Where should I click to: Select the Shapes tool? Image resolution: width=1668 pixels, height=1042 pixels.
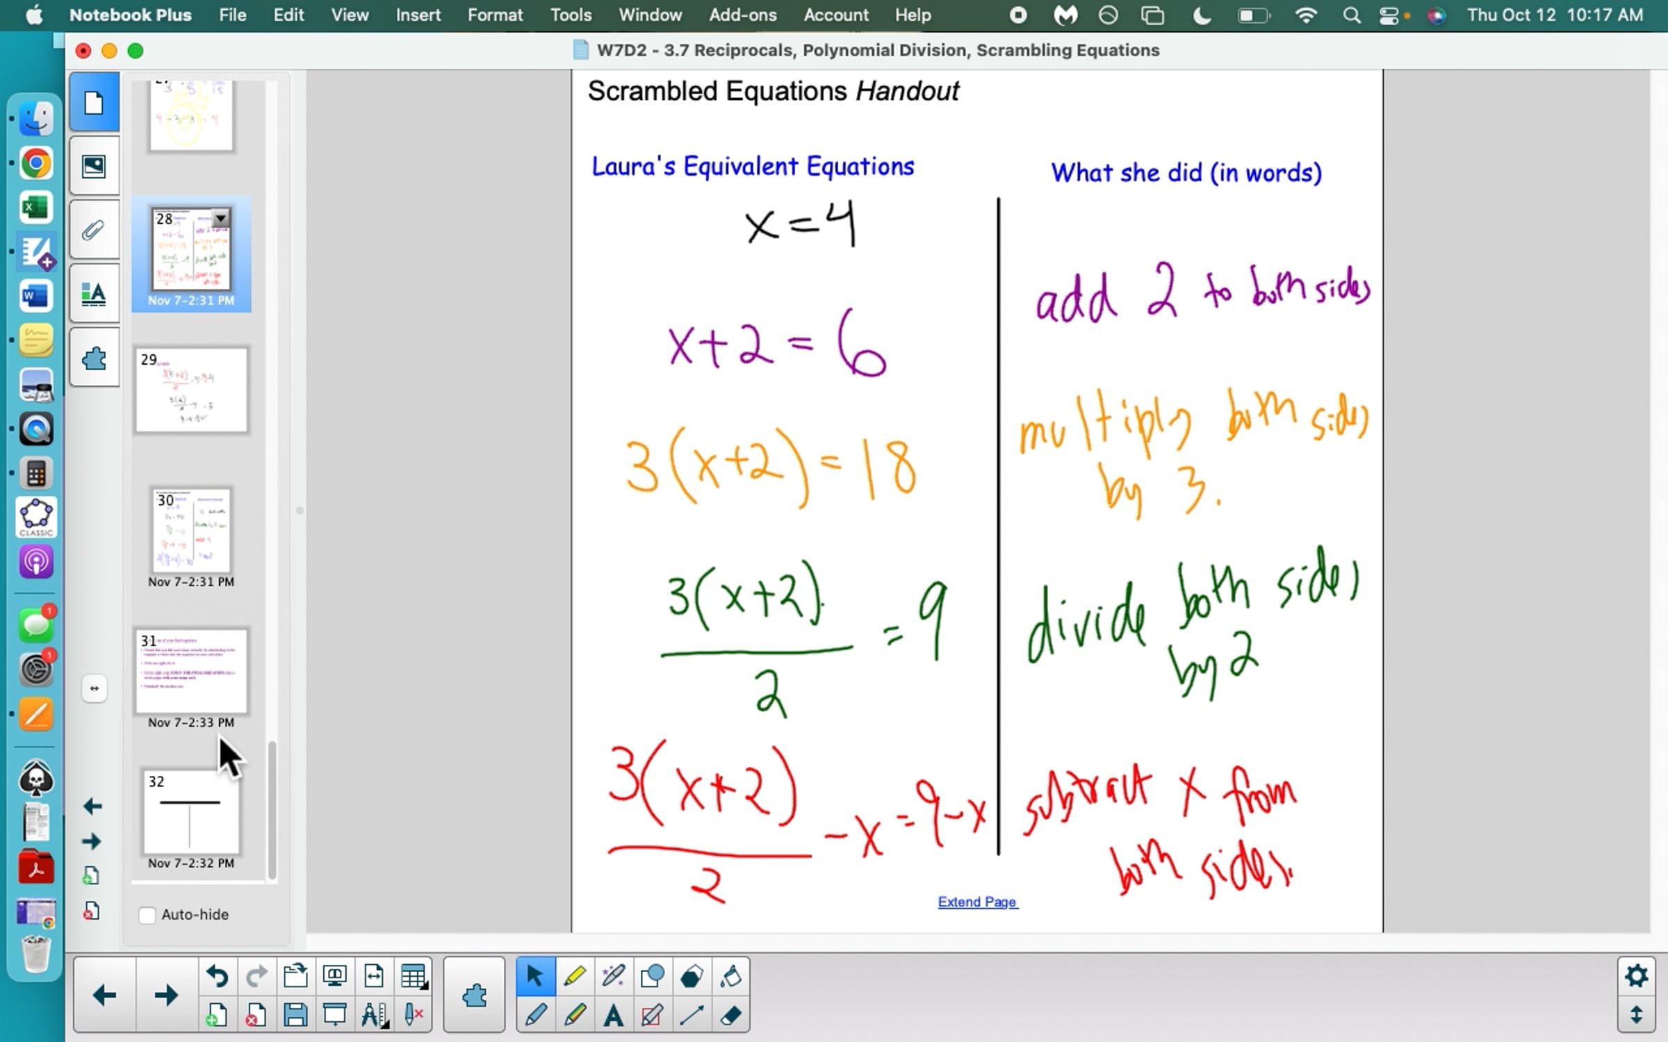[x=652, y=977]
